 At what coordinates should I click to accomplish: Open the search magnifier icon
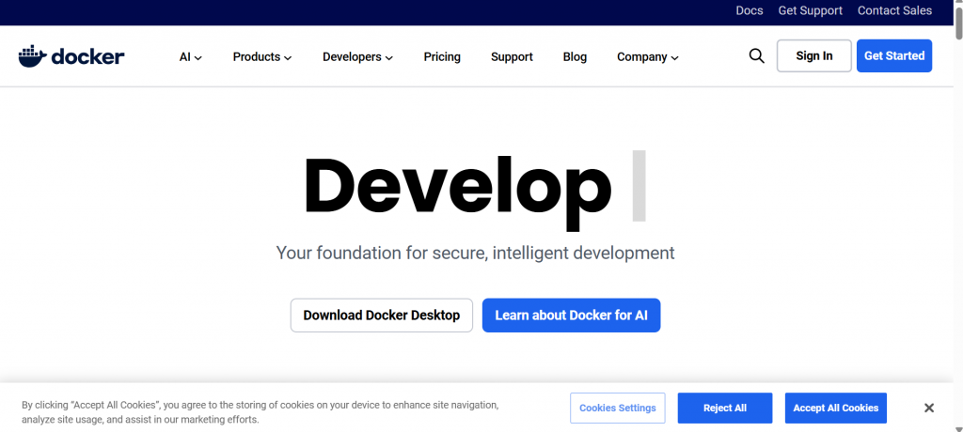(757, 55)
